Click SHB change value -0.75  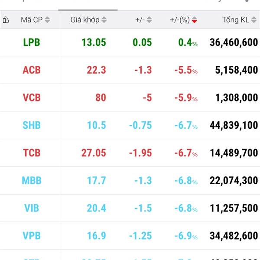tap(140, 125)
